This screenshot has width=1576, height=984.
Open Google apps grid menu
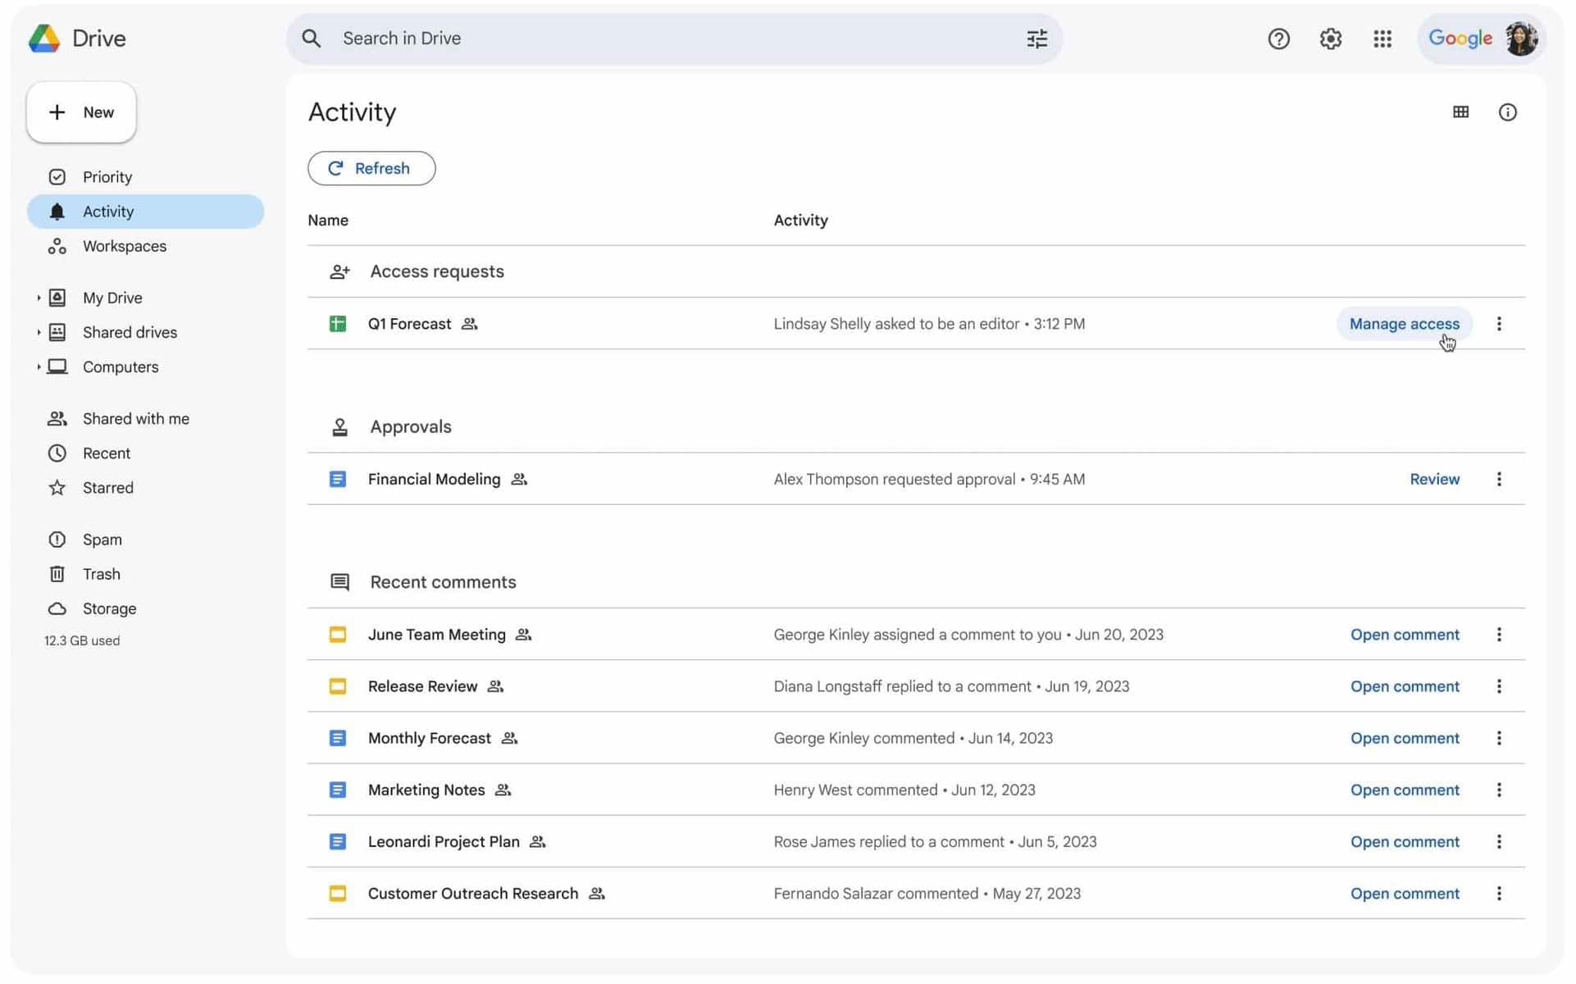[1383, 39]
